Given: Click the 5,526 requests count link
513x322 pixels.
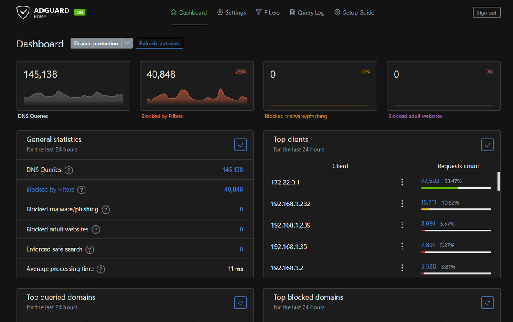Looking at the screenshot, I should coord(428,266).
